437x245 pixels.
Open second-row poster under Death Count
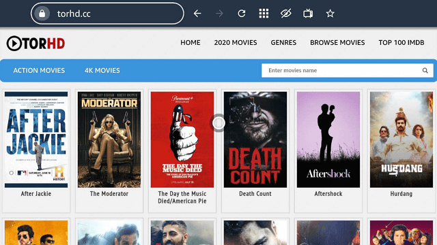pos(255,233)
